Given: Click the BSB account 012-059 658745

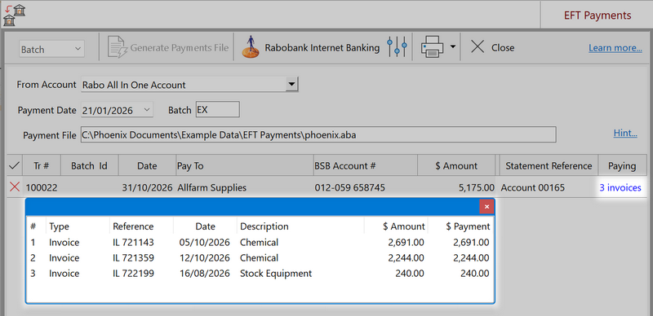Looking at the screenshot, I should pos(350,187).
